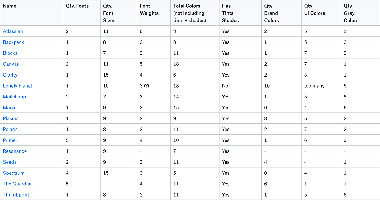Click the Font Weights column header
The height and width of the screenshot is (200, 380).
tap(149, 9)
